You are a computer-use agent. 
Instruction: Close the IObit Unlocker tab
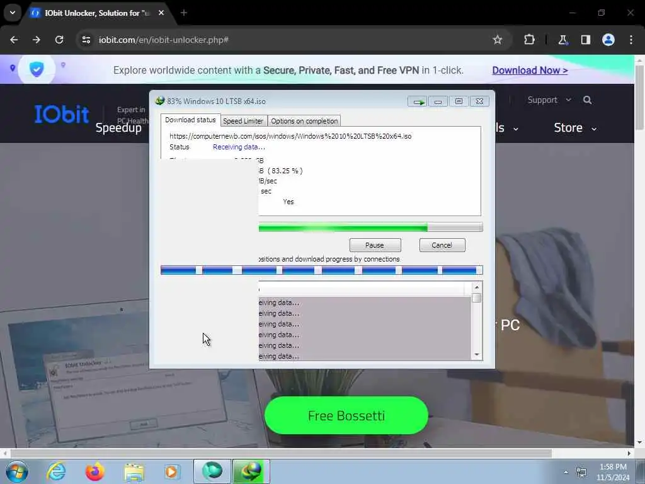161,13
